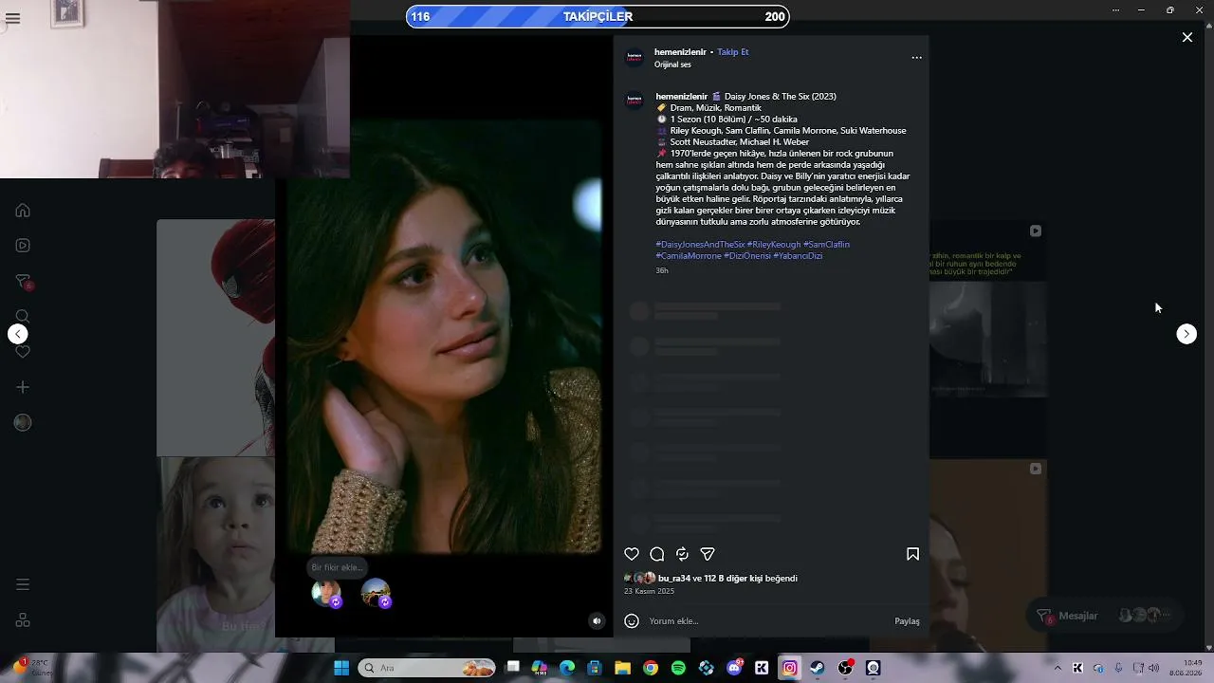Image resolution: width=1214 pixels, height=683 pixels.
Task: Open the Spider-Man thumbnail in the background feed
Action: 215,338
